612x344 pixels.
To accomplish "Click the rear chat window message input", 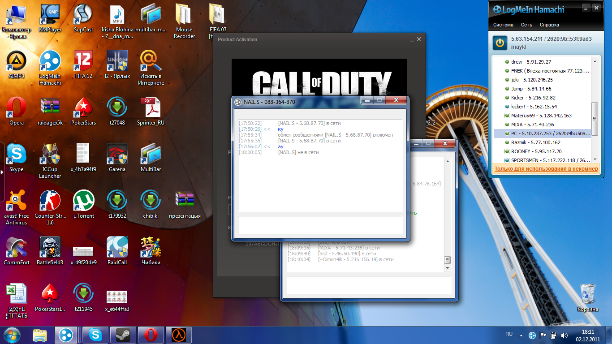I will 369,285.
